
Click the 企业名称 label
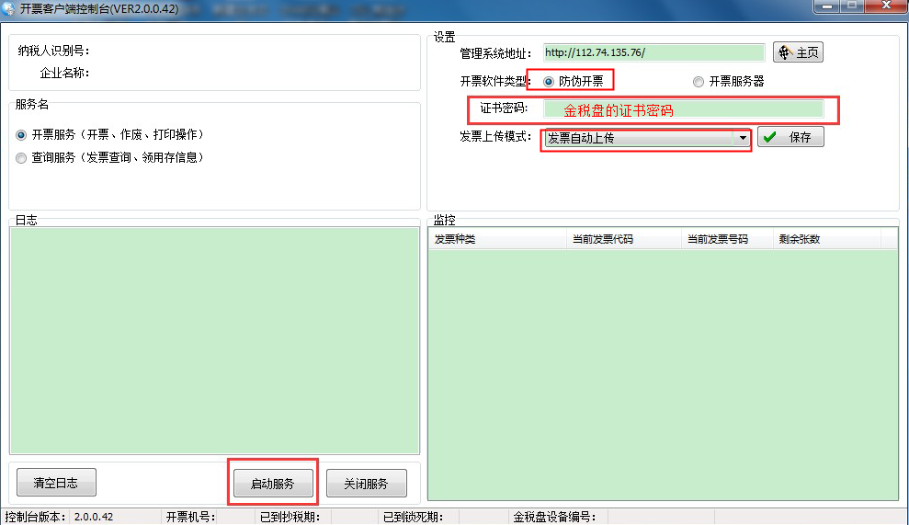64,73
